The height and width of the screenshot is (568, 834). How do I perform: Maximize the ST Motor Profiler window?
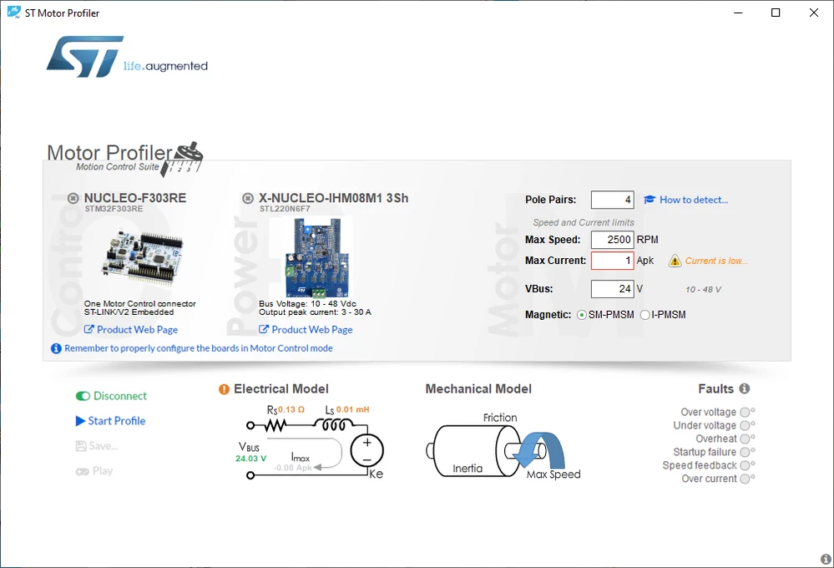tap(776, 13)
